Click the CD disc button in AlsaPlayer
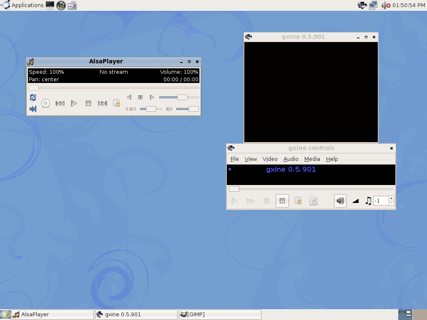The image size is (427, 320). [45, 103]
